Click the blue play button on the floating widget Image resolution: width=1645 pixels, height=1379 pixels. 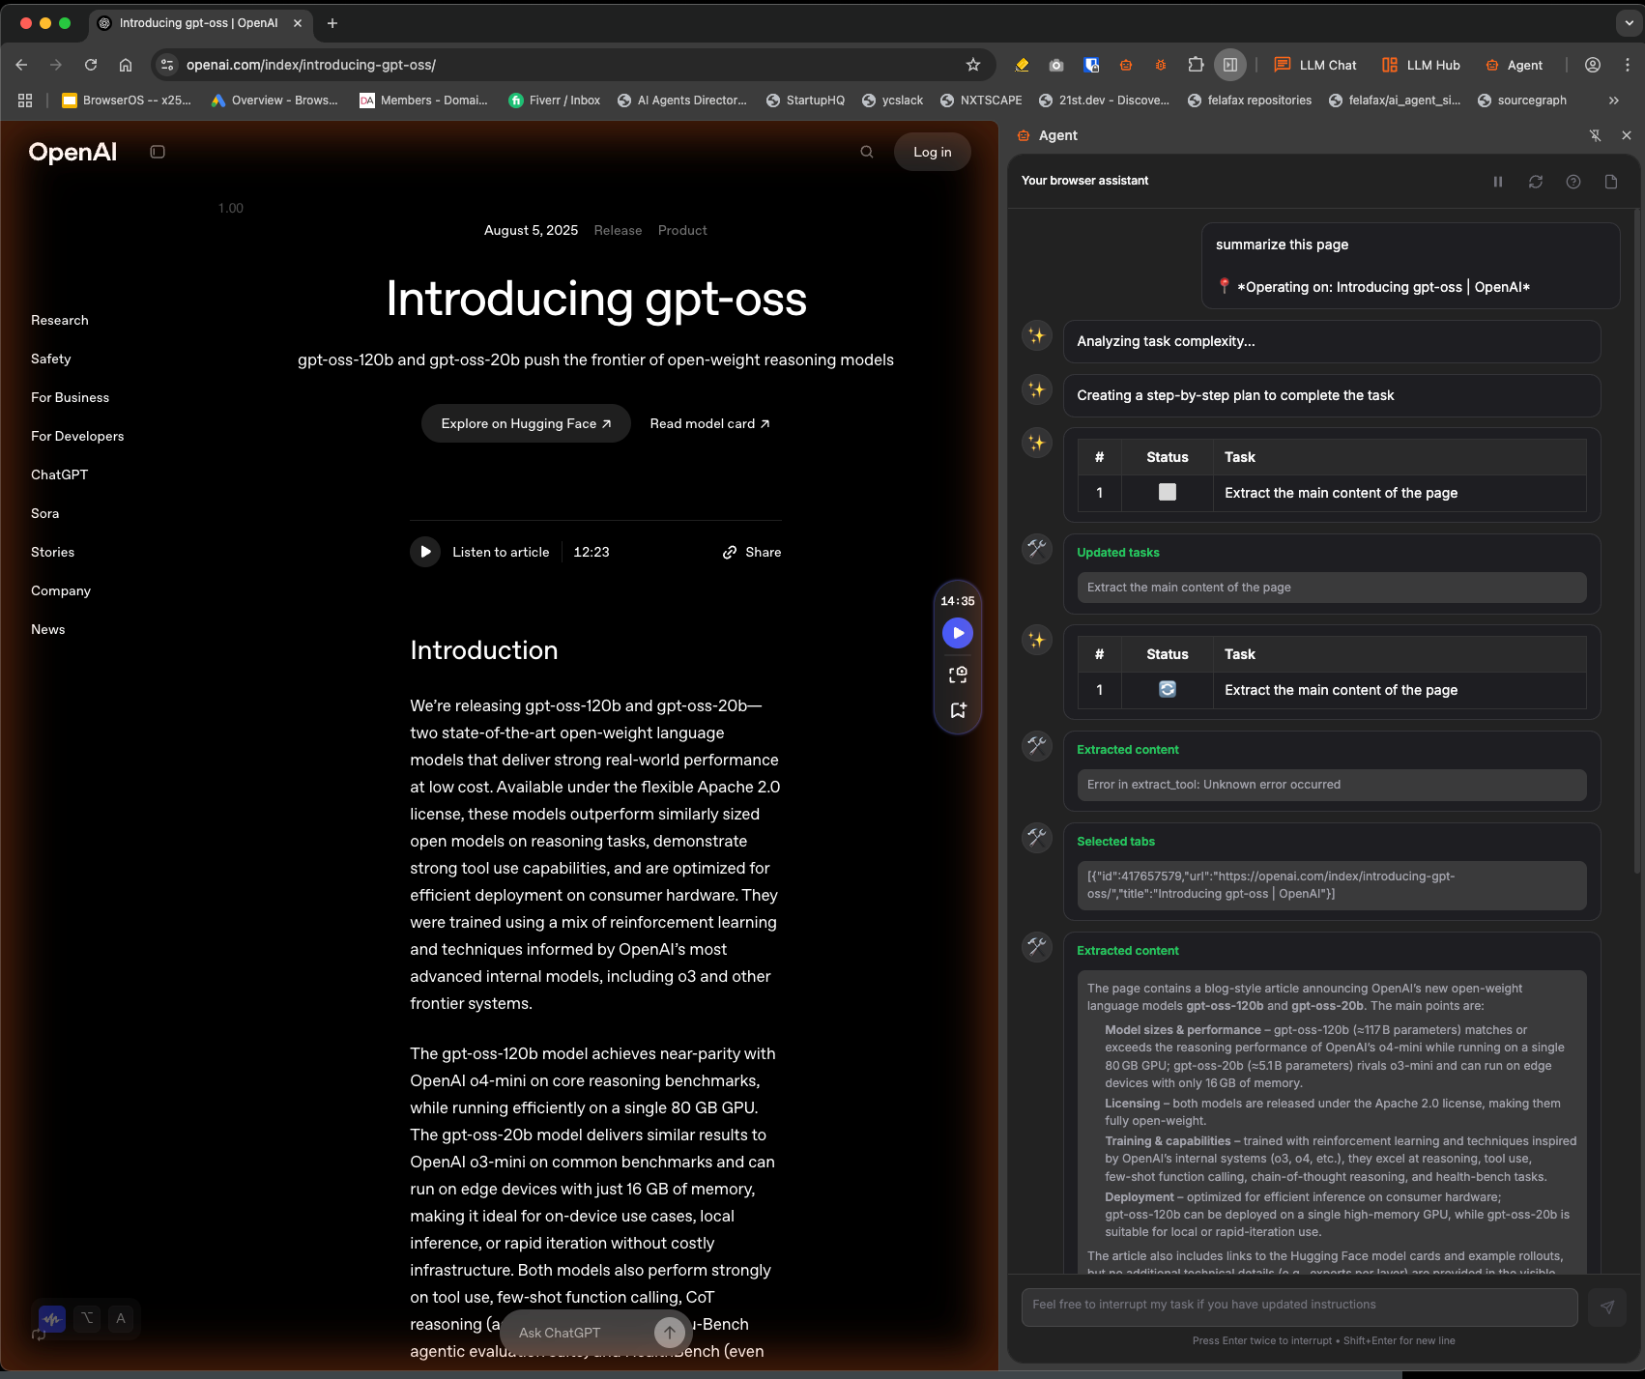click(x=957, y=633)
